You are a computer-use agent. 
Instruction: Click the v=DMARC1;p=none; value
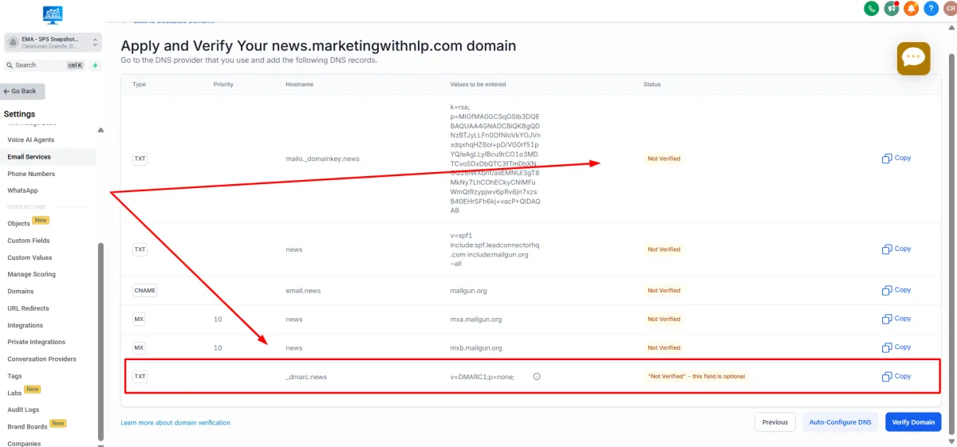[x=482, y=376]
